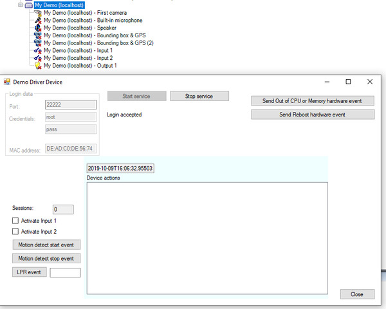
Task: Click the first Bounding box & GPS icon
Action: click(39, 35)
